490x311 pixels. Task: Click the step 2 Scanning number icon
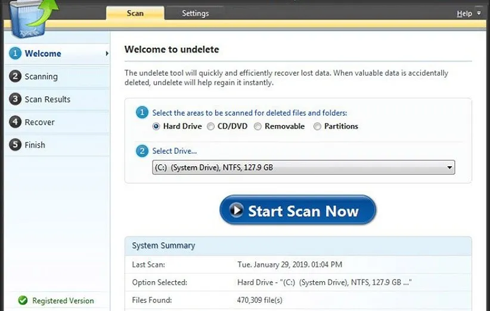click(15, 76)
